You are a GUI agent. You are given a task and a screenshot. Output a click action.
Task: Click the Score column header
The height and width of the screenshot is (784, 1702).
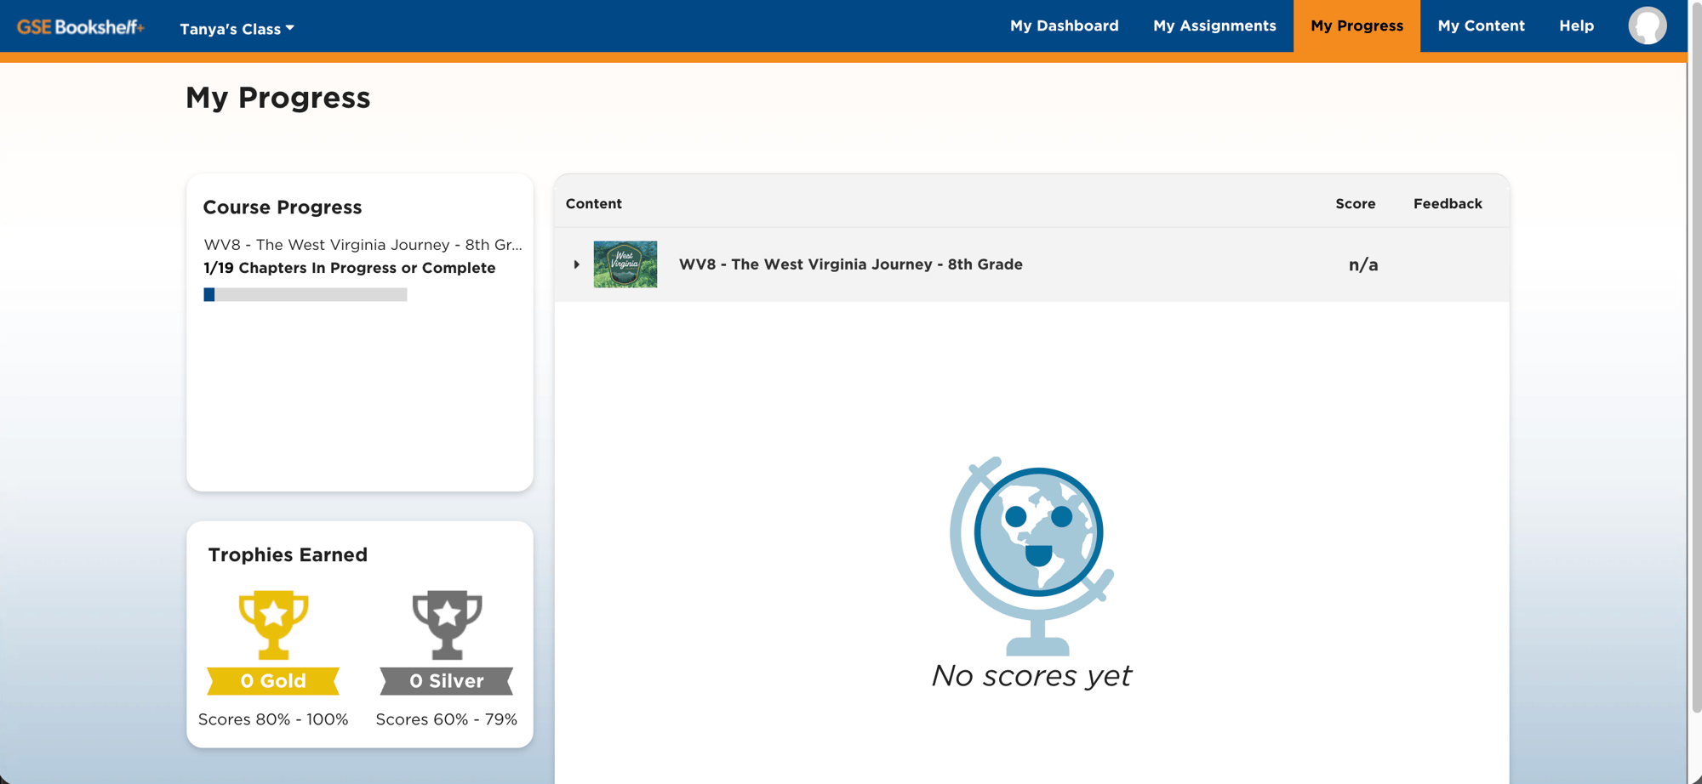pyautogui.click(x=1355, y=203)
